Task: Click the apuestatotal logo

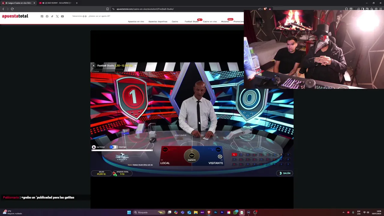Action: click(15, 16)
